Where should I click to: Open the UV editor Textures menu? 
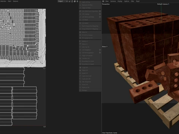point(16,1)
